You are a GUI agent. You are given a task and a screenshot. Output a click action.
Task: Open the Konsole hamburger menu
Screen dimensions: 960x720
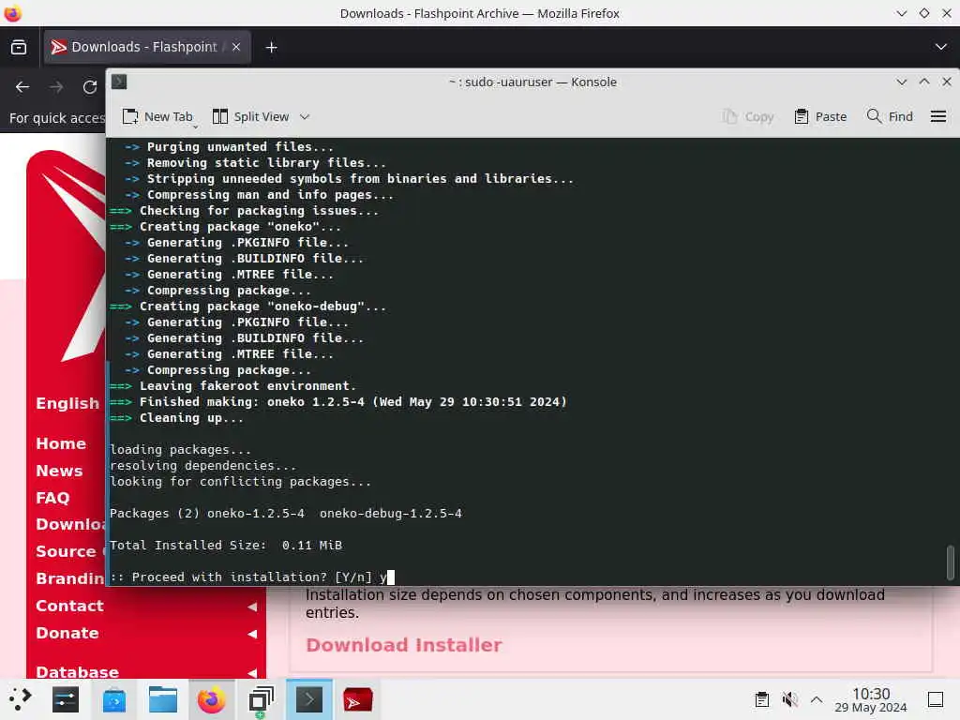937,116
